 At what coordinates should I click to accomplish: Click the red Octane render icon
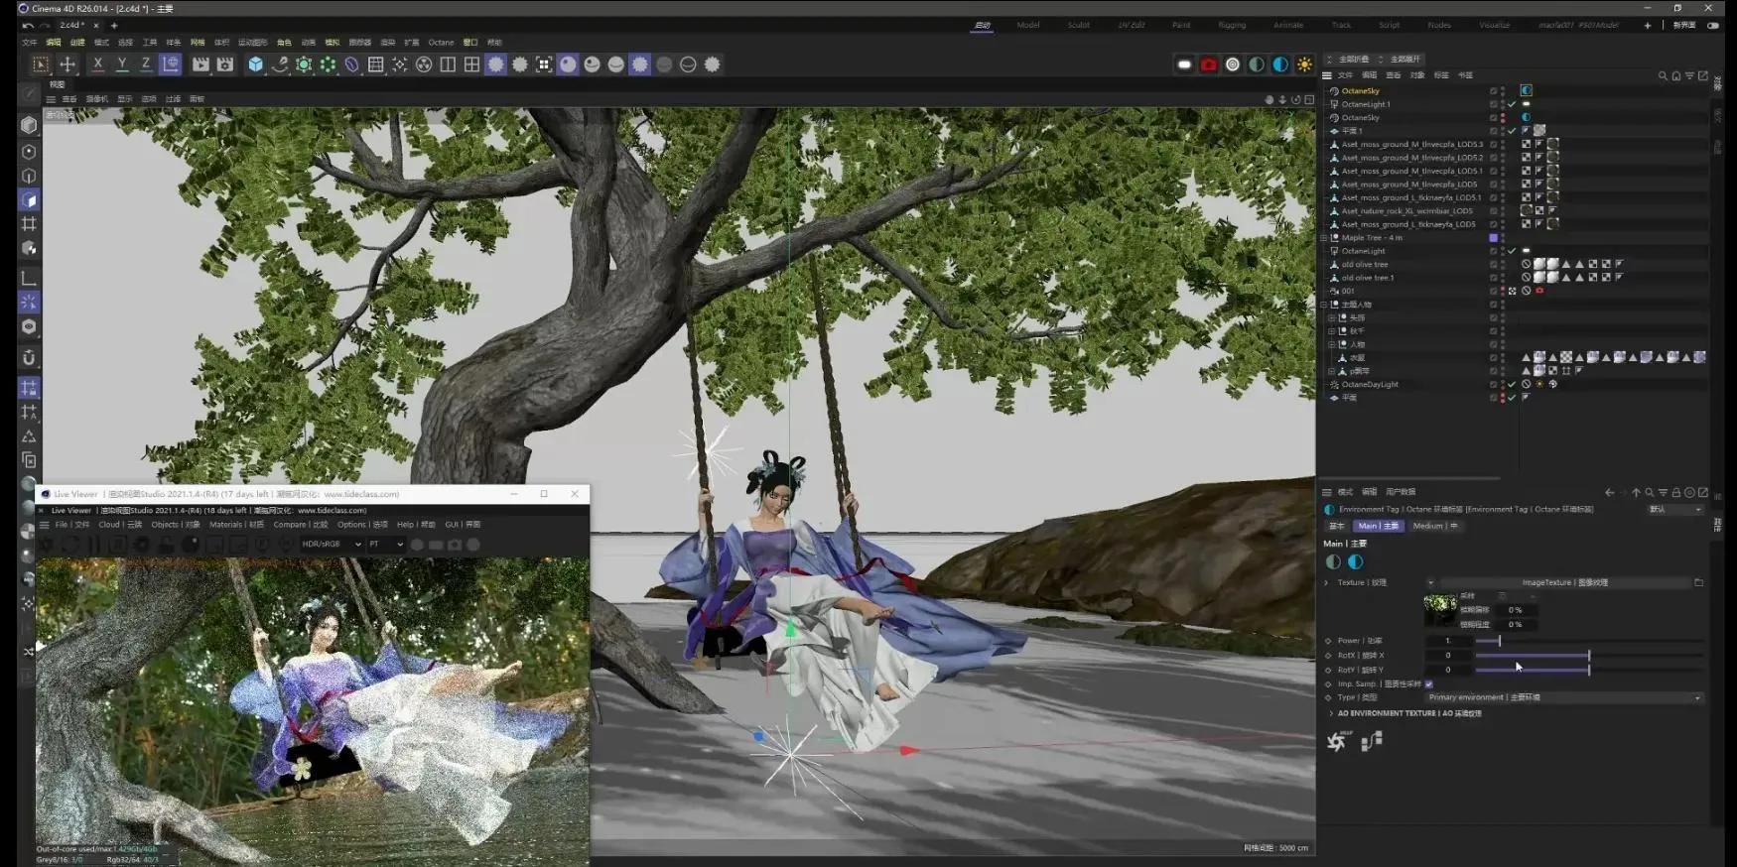pos(1208,64)
